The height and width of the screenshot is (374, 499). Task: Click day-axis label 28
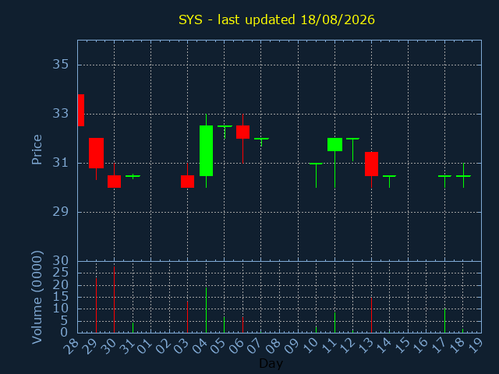[71, 346]
